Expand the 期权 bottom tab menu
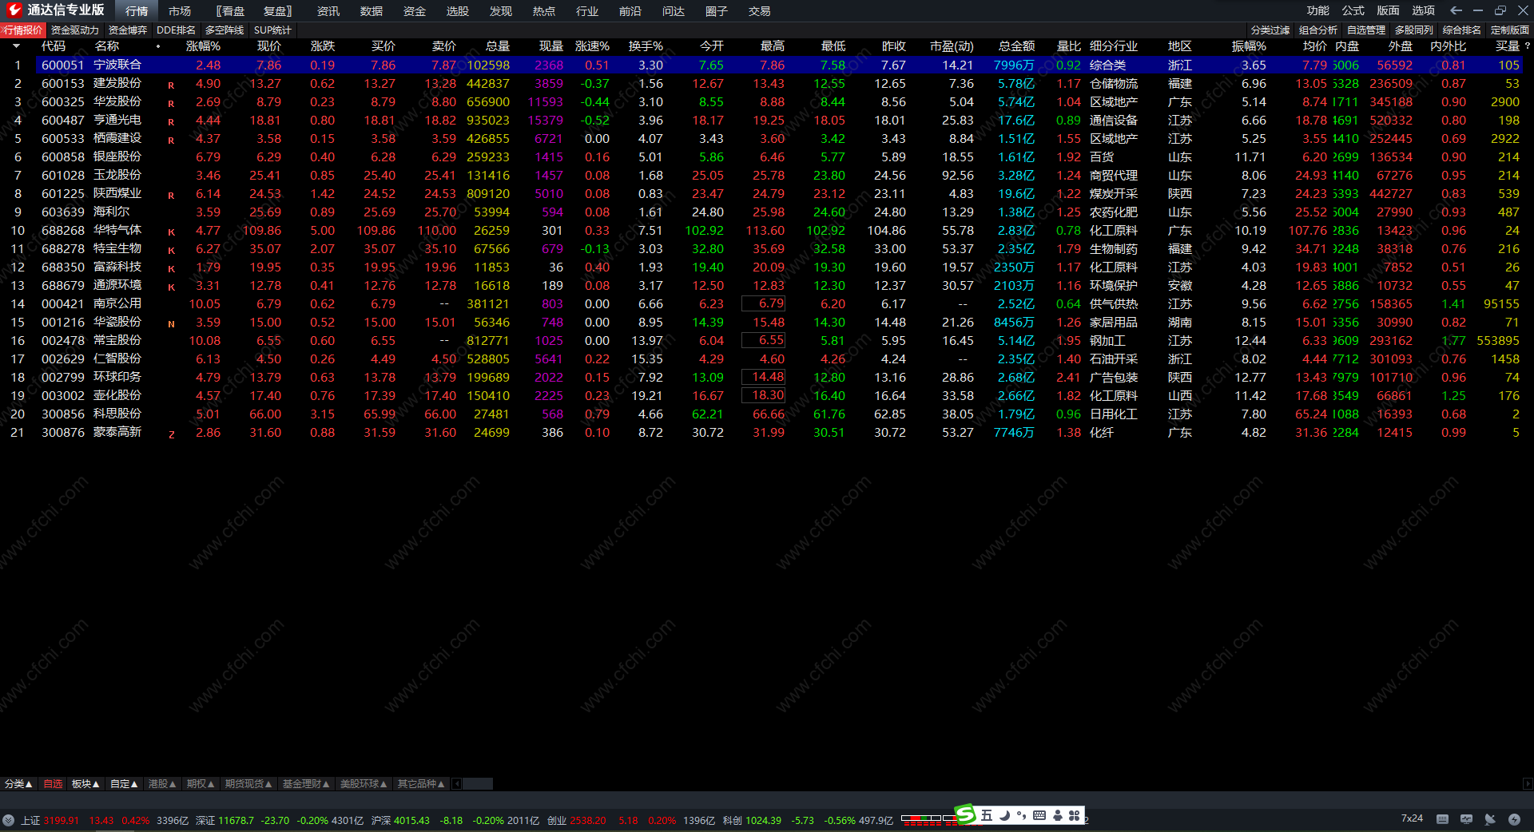The height and width of the screenshot is (832, 1534). [201, 784]
